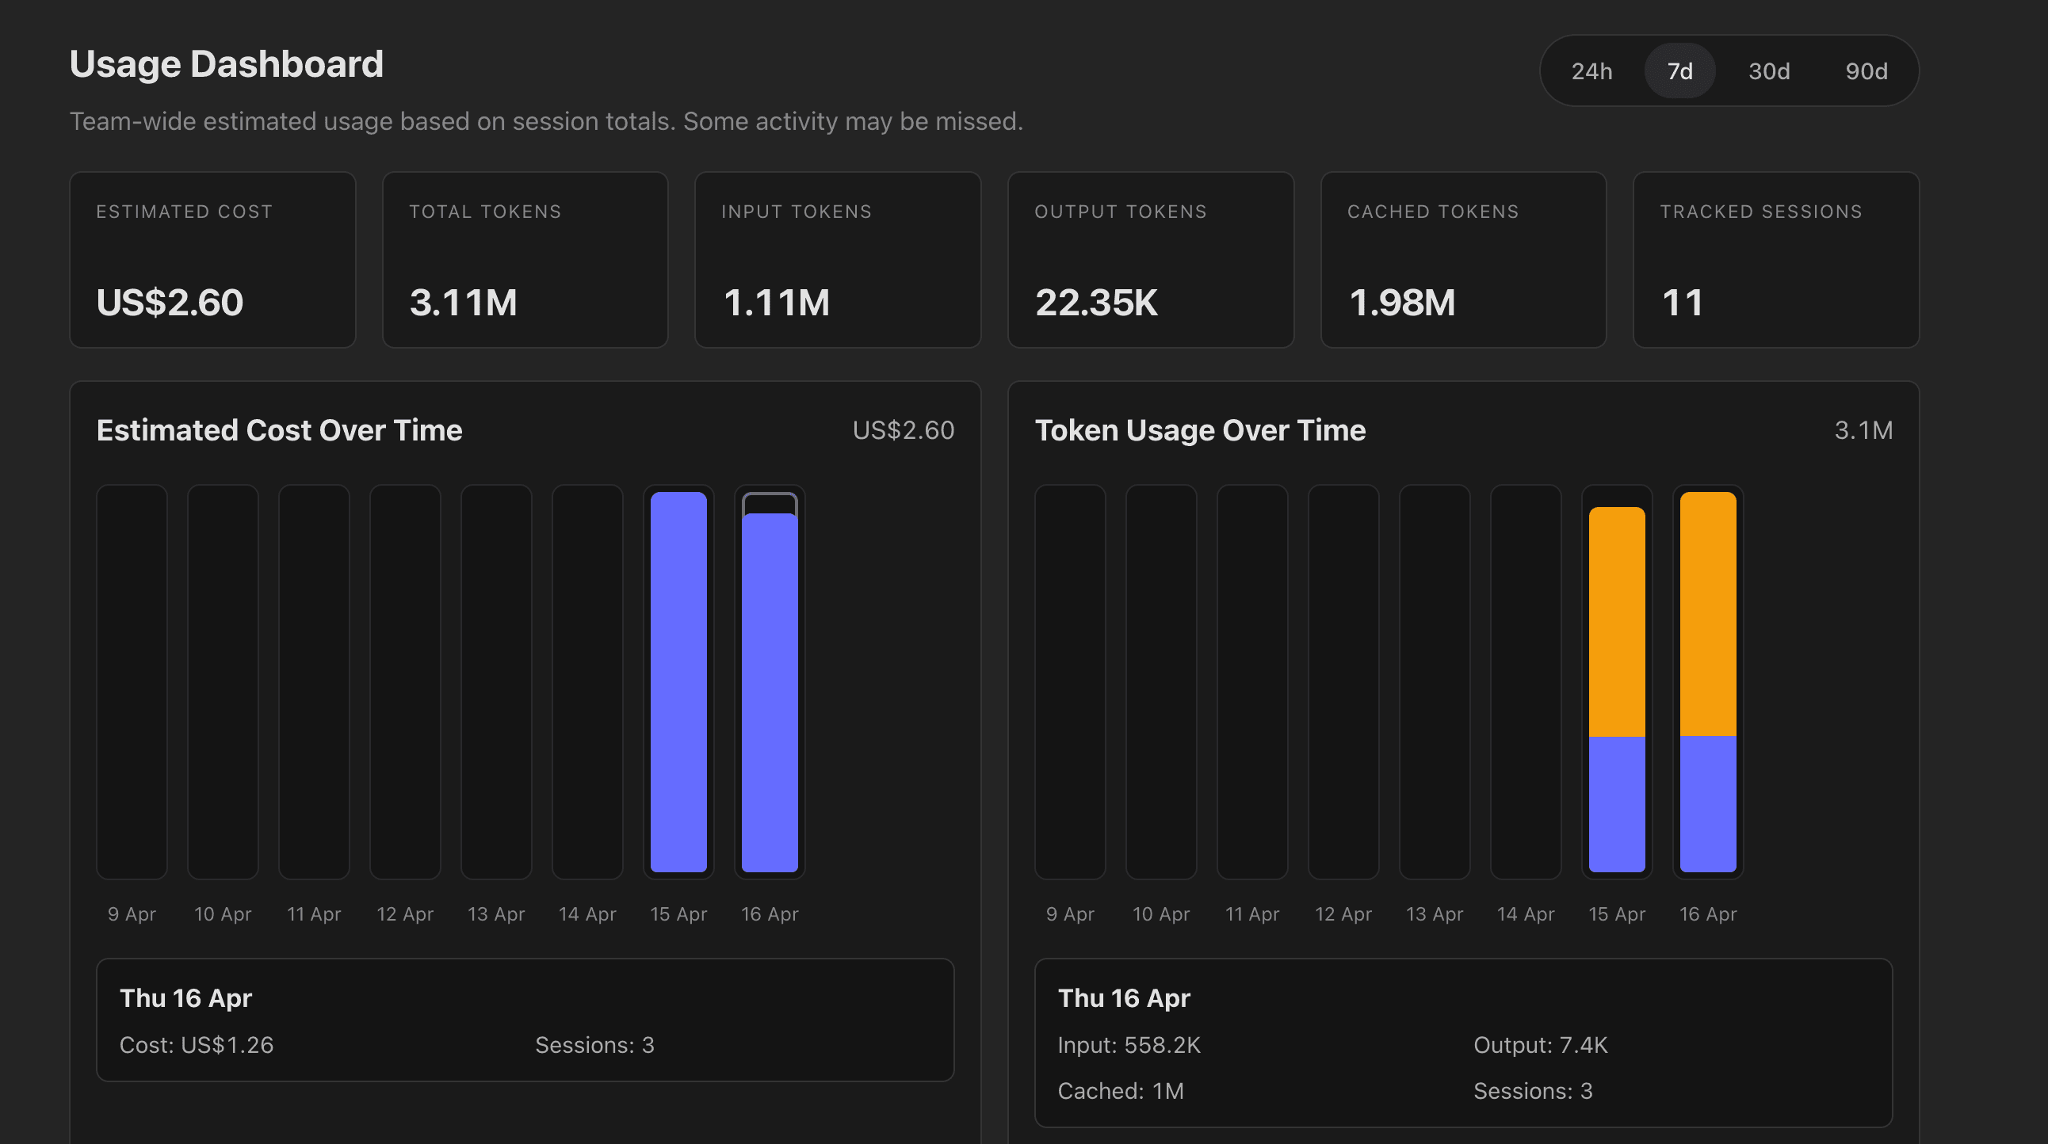Screen dimensions: 2048x1144
Task: Open the Input Tokens stat card
Action: coord(837,260)
